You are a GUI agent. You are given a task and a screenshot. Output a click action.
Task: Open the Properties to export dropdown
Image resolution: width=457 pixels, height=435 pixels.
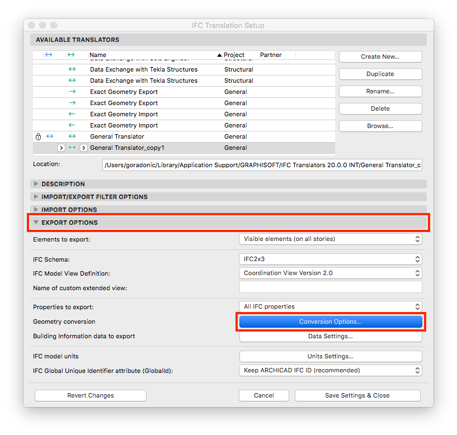coord(331,306)
